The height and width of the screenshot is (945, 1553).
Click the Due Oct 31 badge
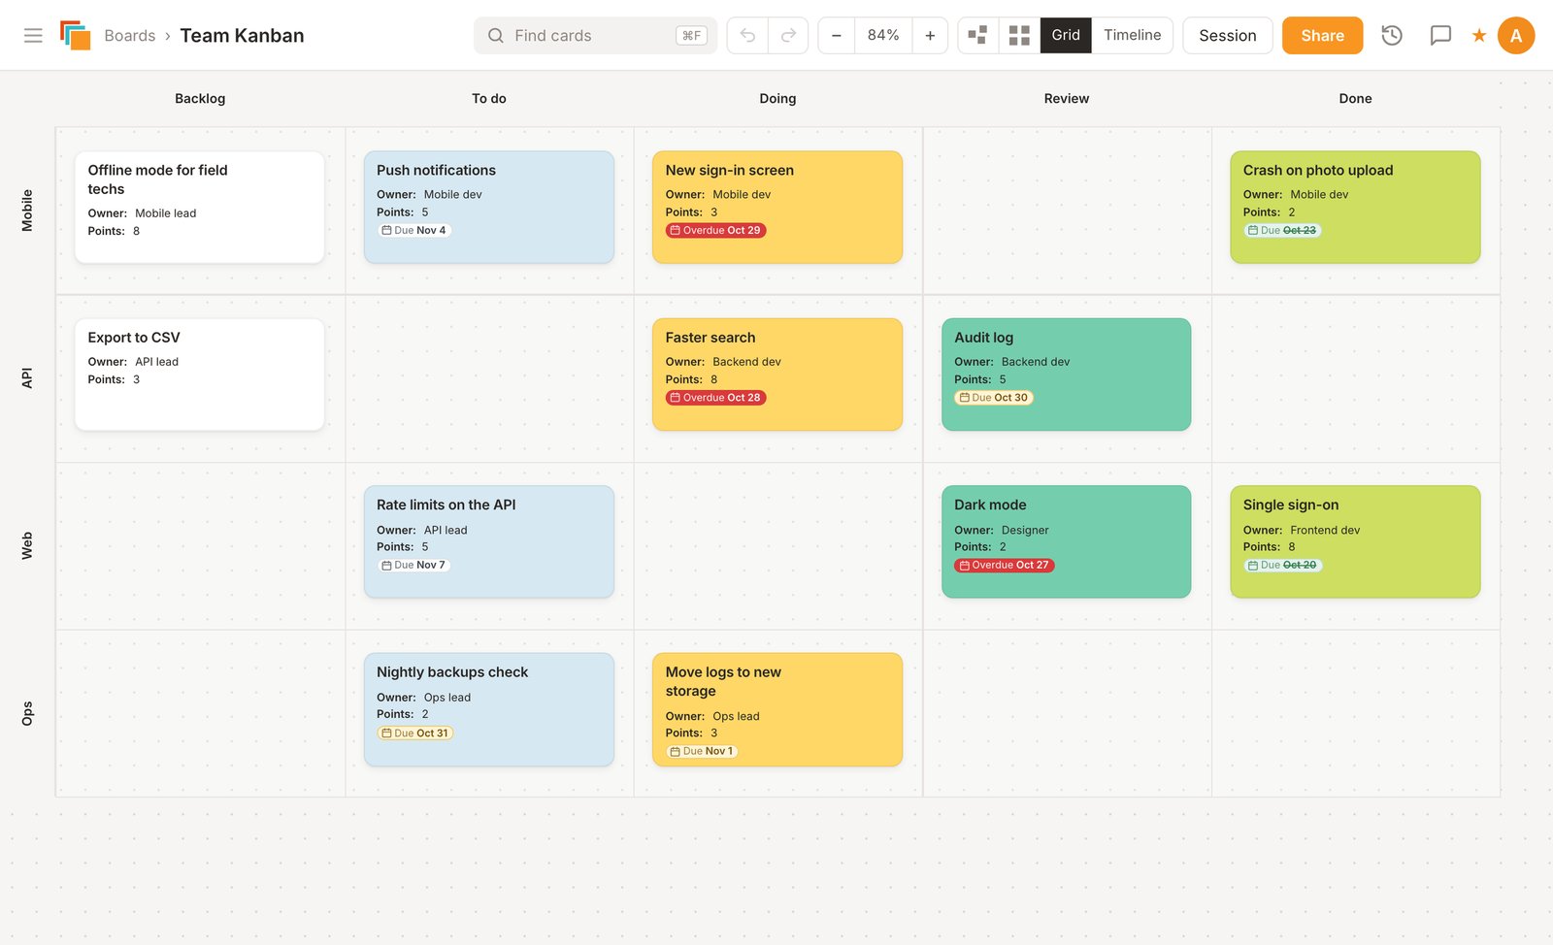(x=415, y=733)
